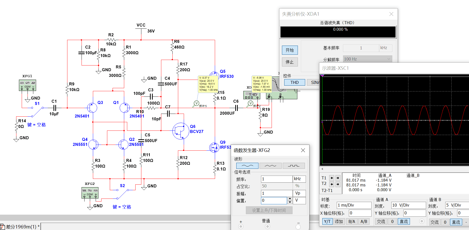Open the kHz frequency unit selector in XFG2
The image size is (469, 230).
tap(299, 179)
